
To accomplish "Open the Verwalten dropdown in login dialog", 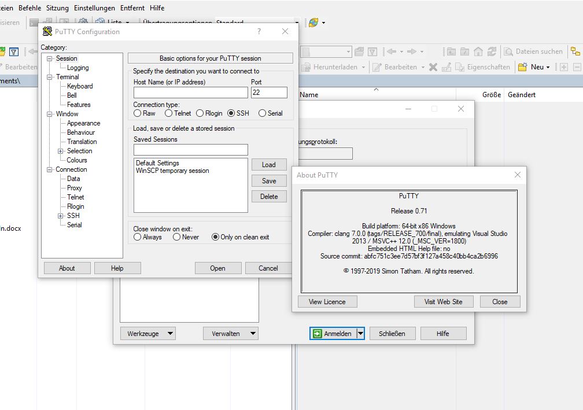I will click(231, 334).
